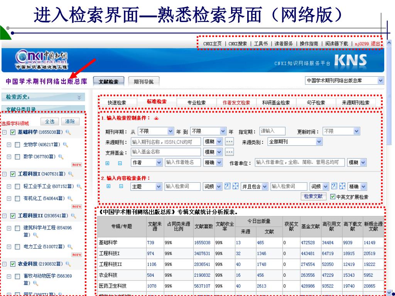This screenshot has width=395, height=296.
Task: Click the first 输入检索词 input field
Action: (182, 186)
